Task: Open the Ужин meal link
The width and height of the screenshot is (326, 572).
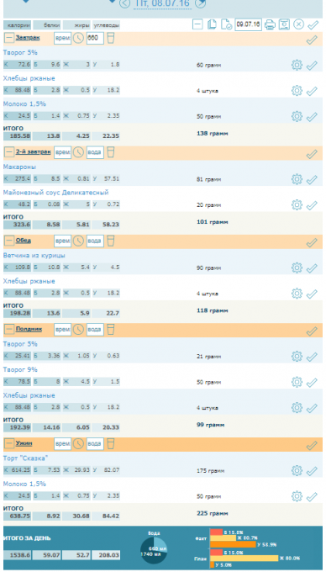Action: (24, 443)
